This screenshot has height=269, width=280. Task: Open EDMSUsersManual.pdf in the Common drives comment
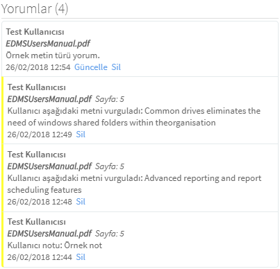49,99
